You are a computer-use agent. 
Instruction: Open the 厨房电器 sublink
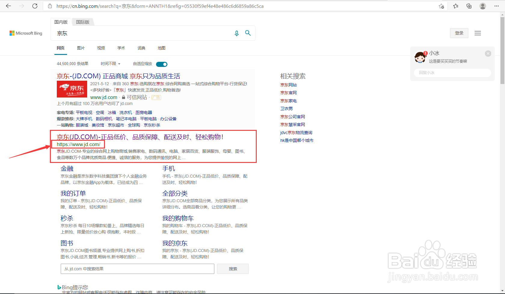pyautogui.click(x=144, y=112)
